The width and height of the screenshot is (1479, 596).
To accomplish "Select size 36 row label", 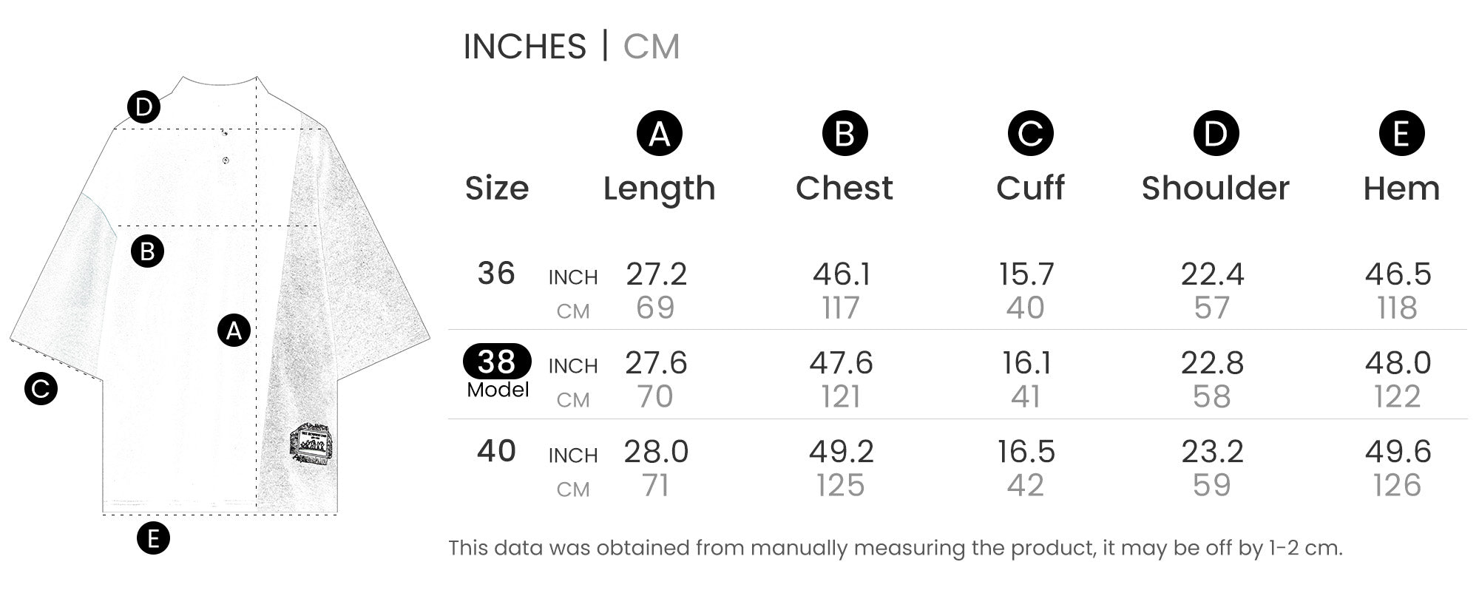I will (x=496, y=274).
